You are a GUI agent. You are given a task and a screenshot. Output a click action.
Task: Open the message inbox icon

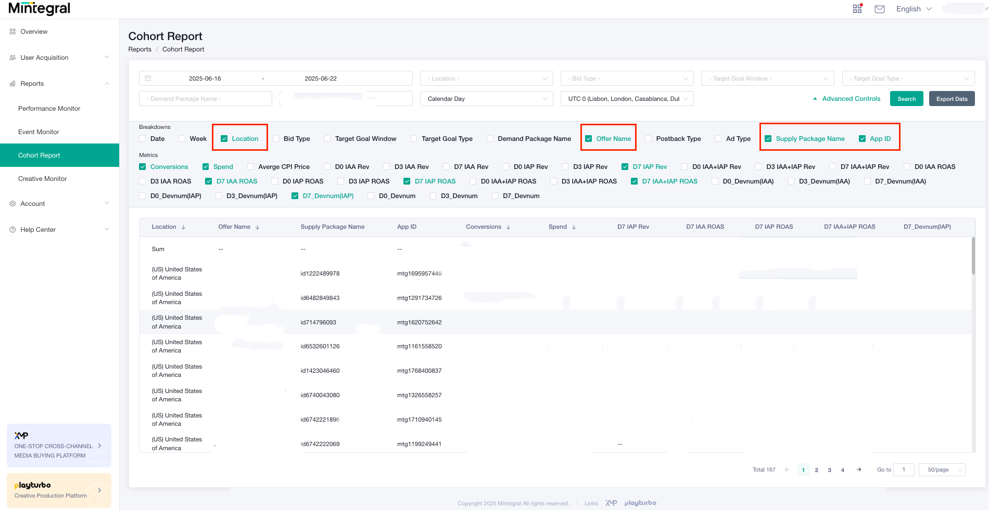point(879,8)
